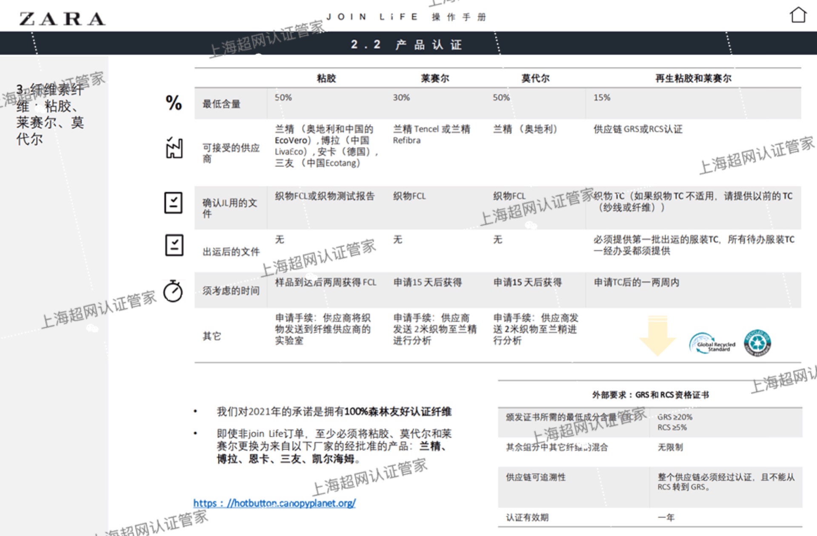817x536 pixels.
Task: Click the 织物FCL或织物测试报告 cell
Action: point(325,196)
